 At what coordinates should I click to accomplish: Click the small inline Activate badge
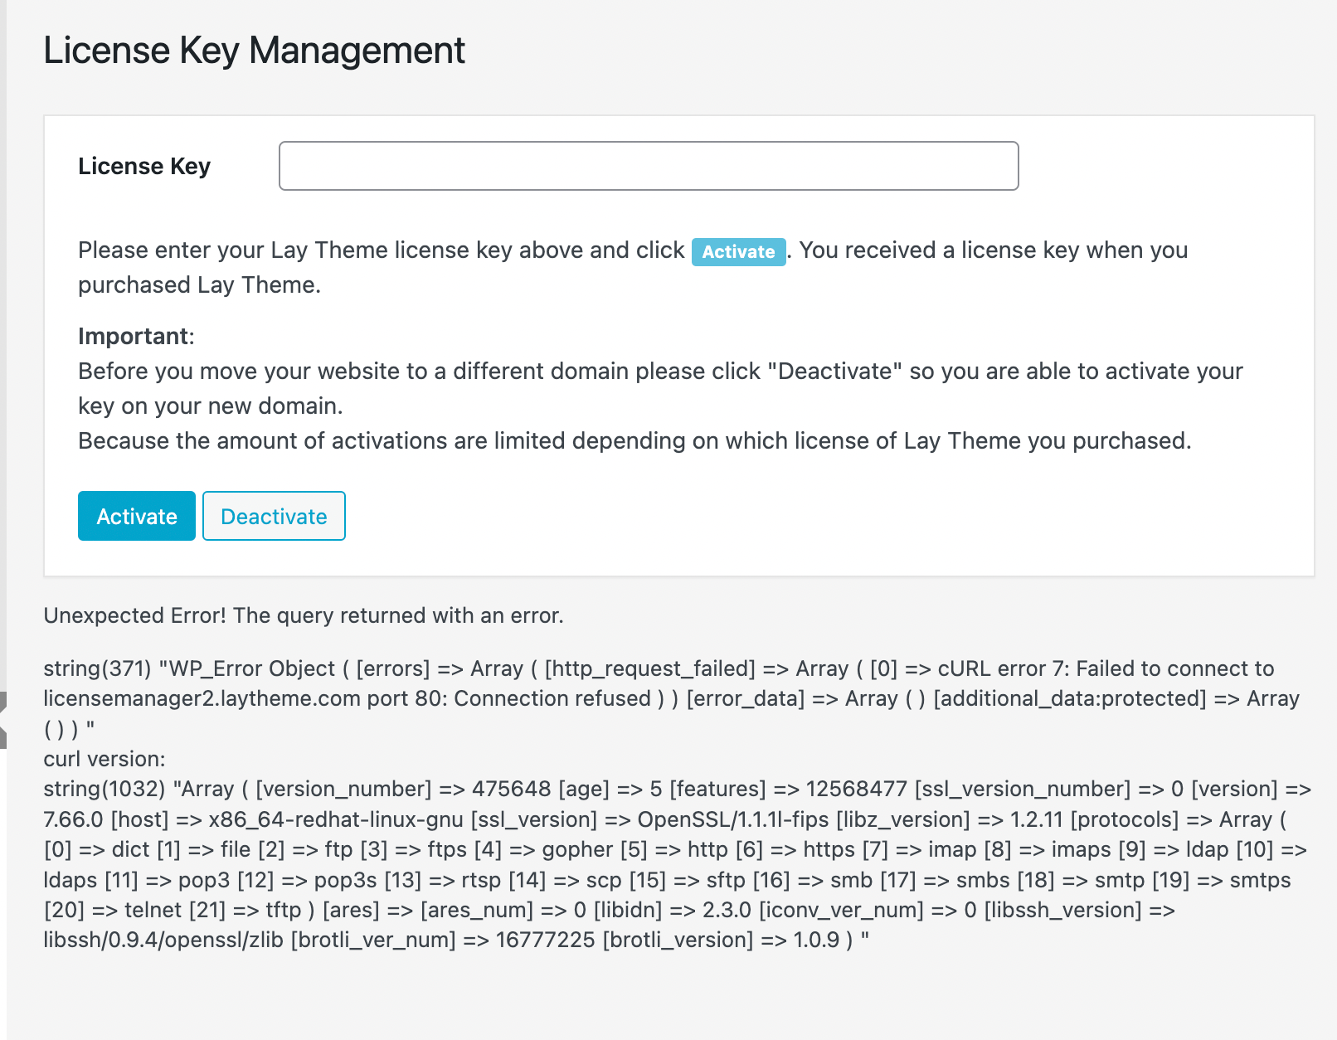click(738, 251)
